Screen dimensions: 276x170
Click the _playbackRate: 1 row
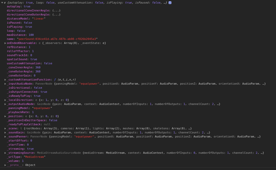point(20,112)
